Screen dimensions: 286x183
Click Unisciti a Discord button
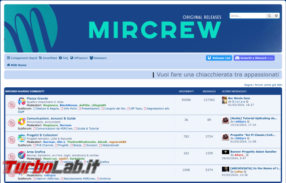254,58
